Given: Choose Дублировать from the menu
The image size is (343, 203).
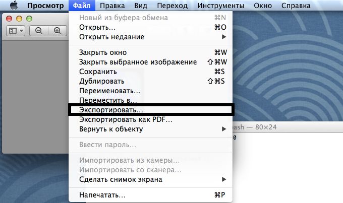Looking at the screenshot, I should (x=101, y=81).
